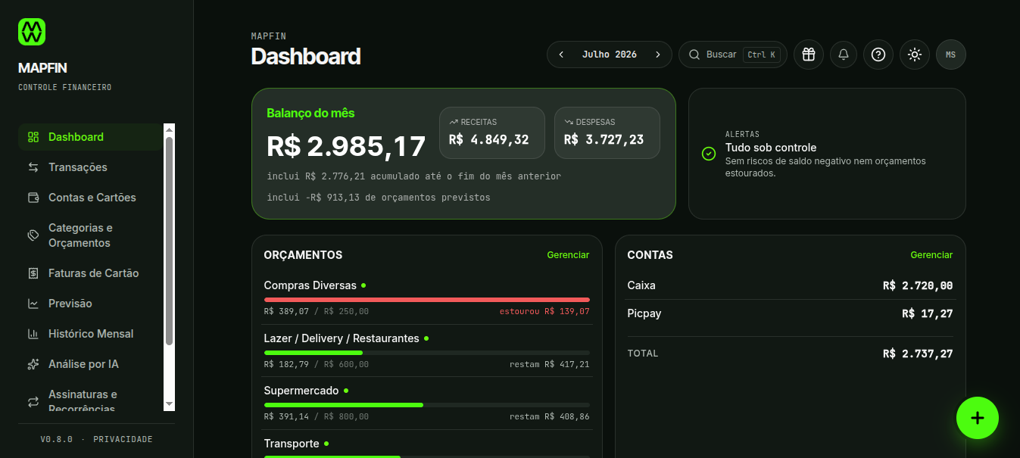
Task: Click the sidebar scrollbar up arrow
Action: (170, 129)
